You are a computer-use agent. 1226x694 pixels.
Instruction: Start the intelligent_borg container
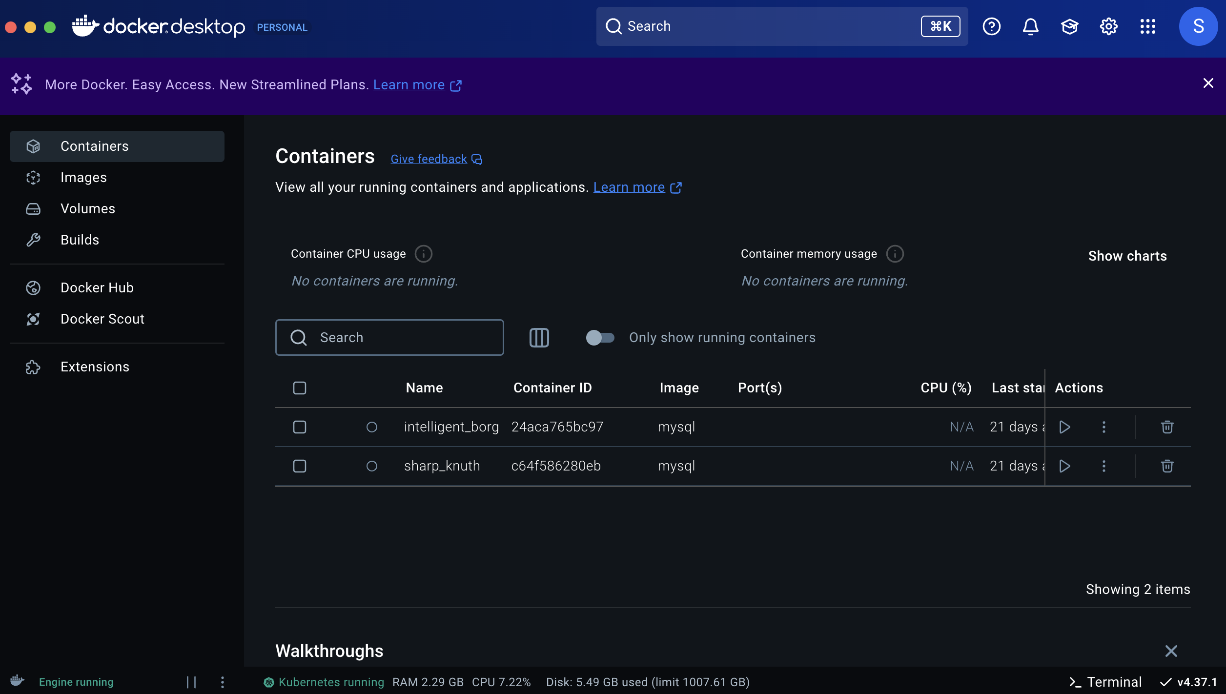[x=1064, y=427]
